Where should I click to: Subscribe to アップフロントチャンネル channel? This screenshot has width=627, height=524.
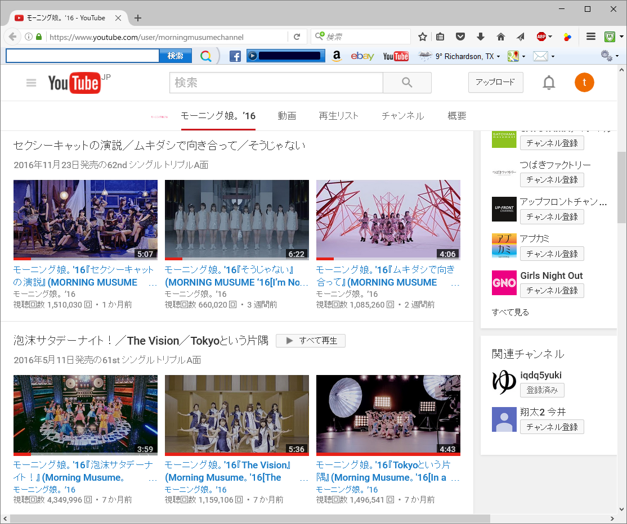pyautogui.click(x=552, y=216)
